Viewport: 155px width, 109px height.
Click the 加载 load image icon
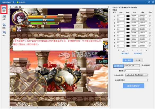4,17
